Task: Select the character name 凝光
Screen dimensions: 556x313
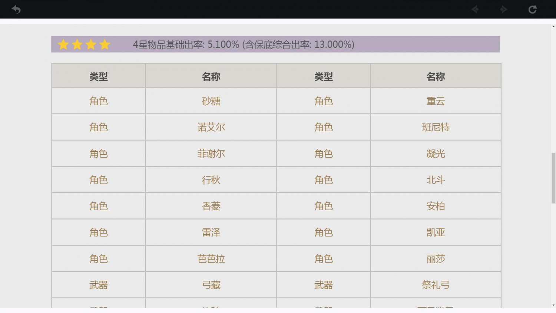Action: (436, 154)
